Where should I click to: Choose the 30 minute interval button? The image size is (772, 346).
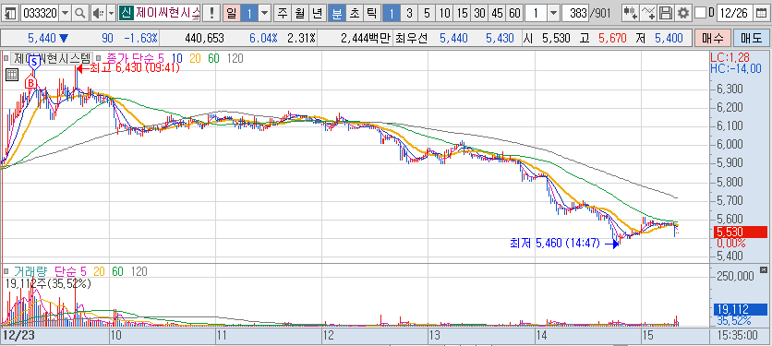tap(480, 13)
